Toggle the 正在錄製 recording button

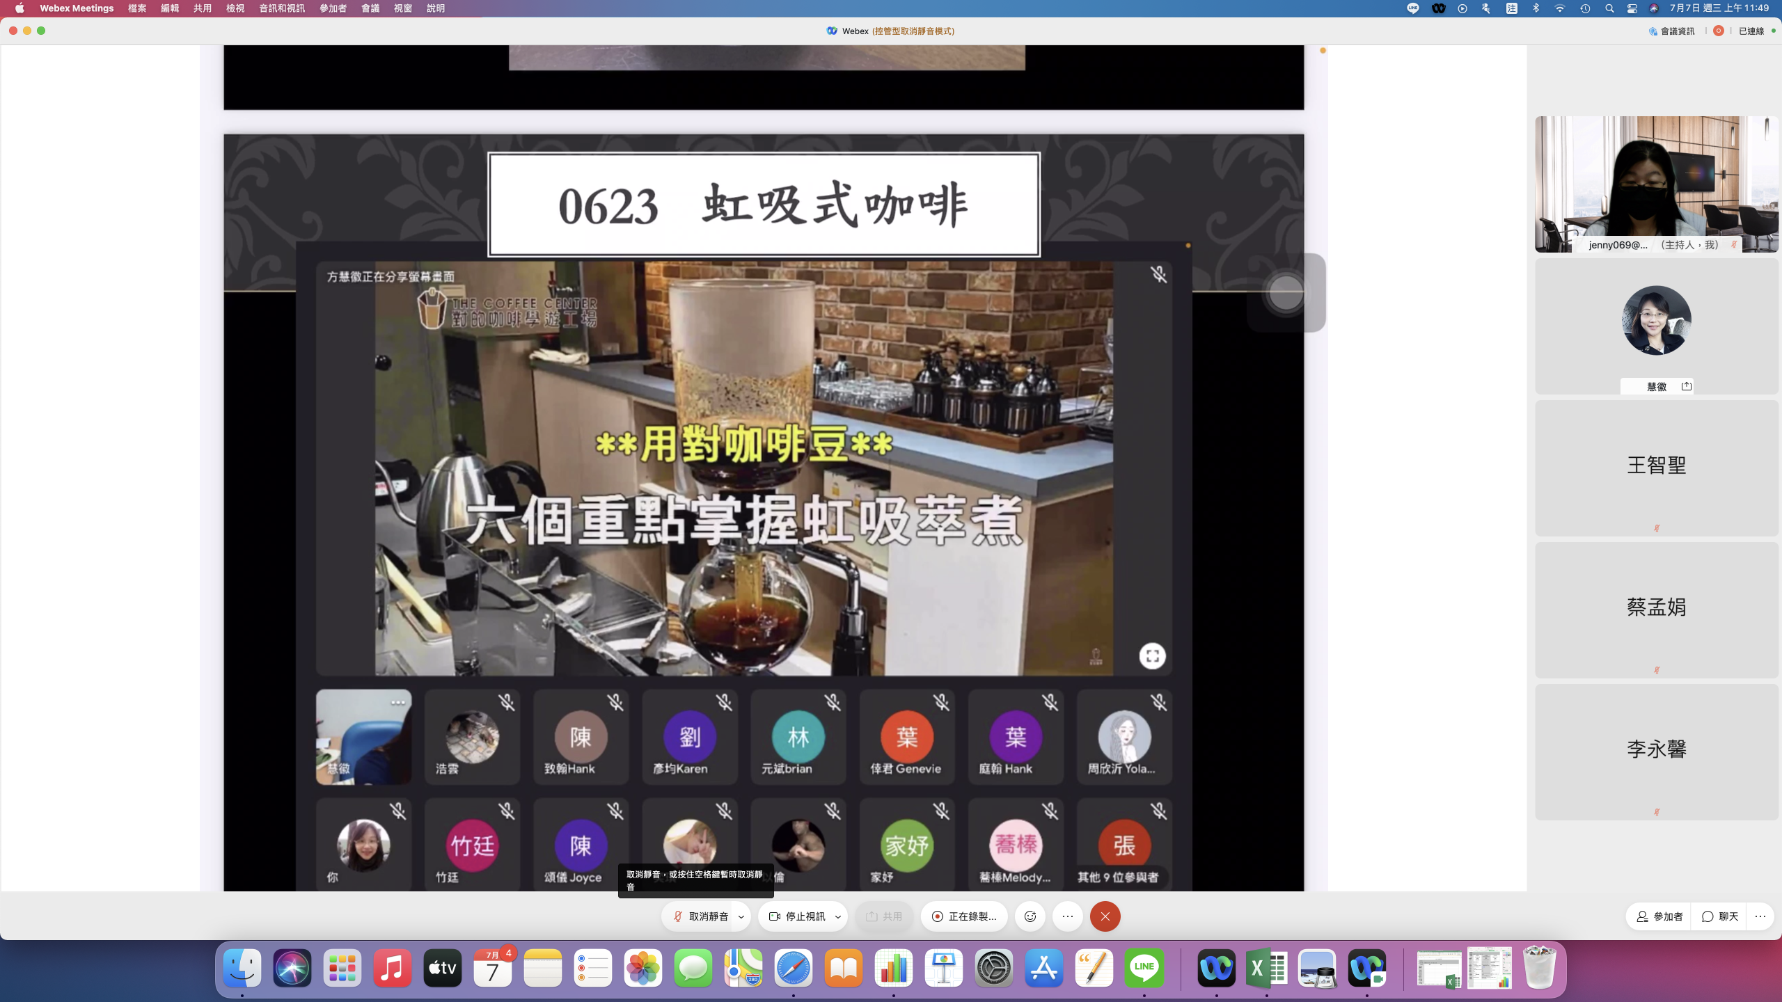click(x=964, y=916)
